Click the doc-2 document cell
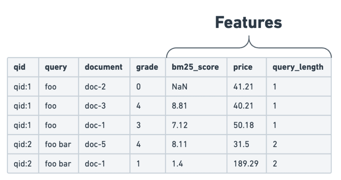 click(x=95, y=87)
